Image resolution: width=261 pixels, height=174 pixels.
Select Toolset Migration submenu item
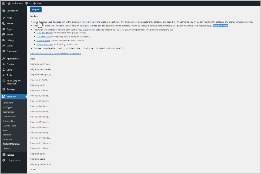pos(11,144)
